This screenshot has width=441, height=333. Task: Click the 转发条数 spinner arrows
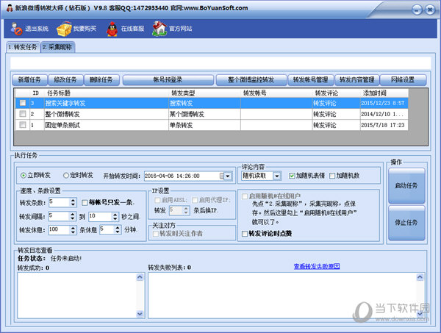[x=73, y=202]
